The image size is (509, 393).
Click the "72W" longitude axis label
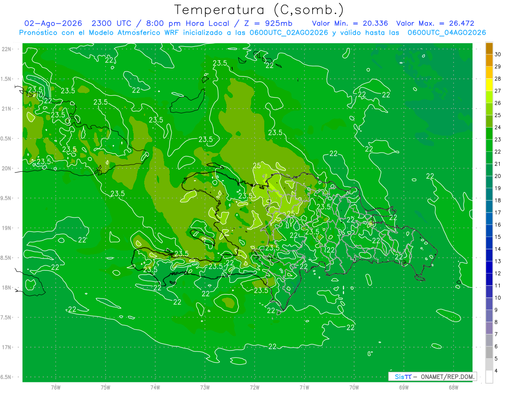point(255,387)
